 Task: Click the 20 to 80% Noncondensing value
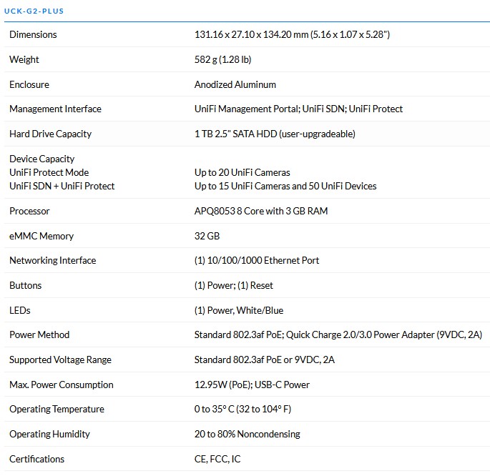[x=248, y=434]
